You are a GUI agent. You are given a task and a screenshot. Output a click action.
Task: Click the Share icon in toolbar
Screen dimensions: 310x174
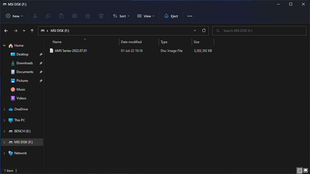tap(88, 16)
